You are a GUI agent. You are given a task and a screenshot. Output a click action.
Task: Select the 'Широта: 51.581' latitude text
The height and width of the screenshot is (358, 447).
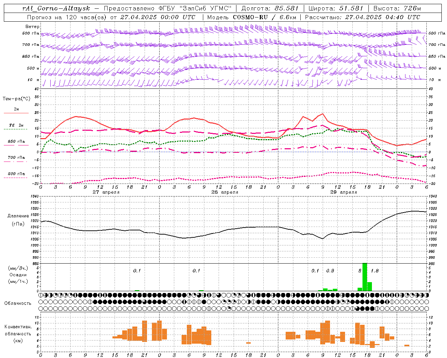pos(336,8)
